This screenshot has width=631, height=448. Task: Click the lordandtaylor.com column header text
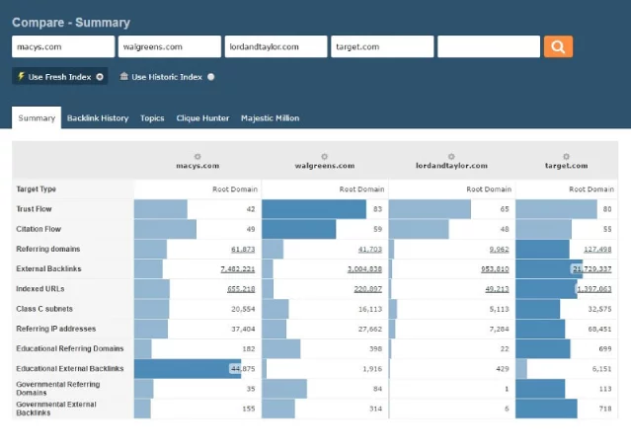click(x=451, y=166)
